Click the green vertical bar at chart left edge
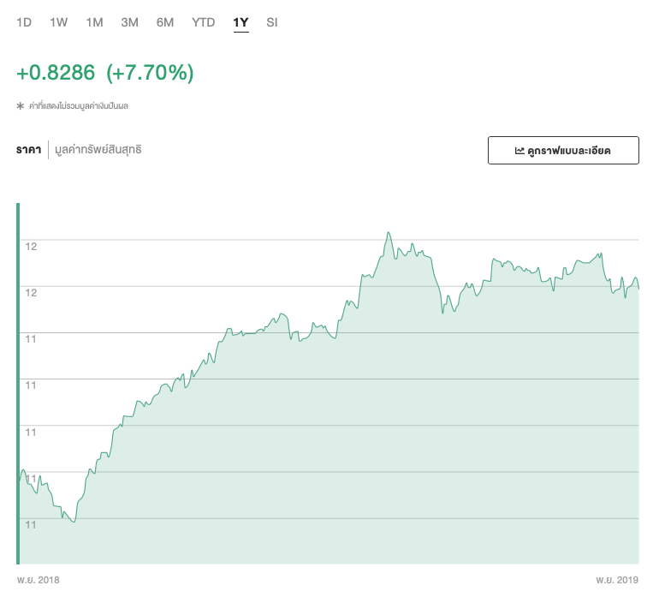This screenshot has width=659, height=609. (x=18, y=383)
